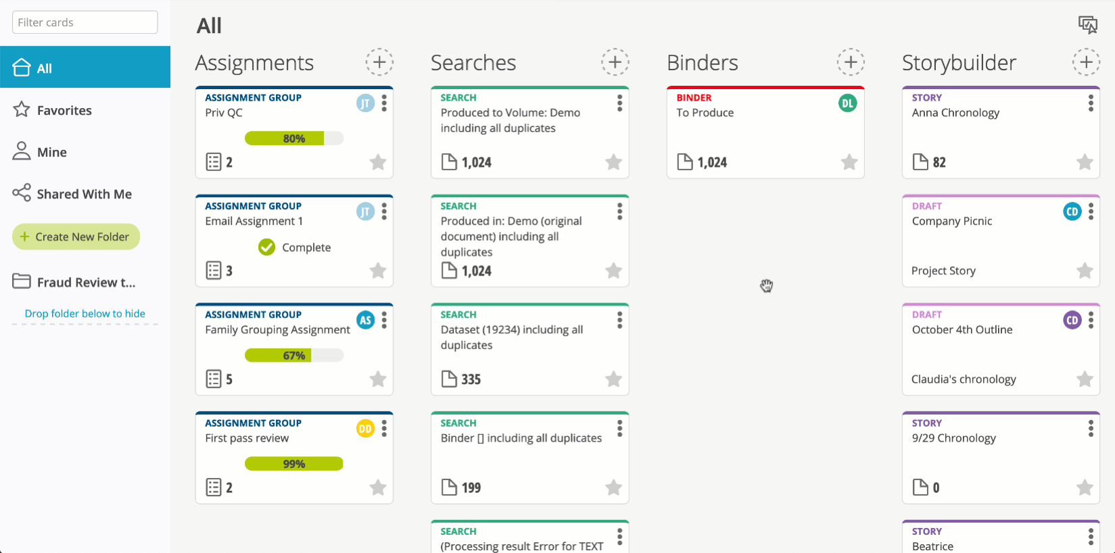This screenshot has width=1115, height=553.
Task: Favorite the First pass review star
Action: [x=378, y=488]
